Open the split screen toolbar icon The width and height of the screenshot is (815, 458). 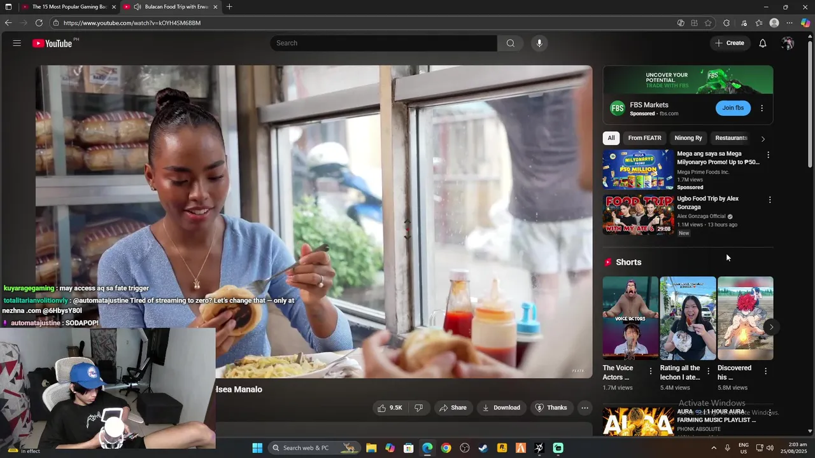[694, 23]
